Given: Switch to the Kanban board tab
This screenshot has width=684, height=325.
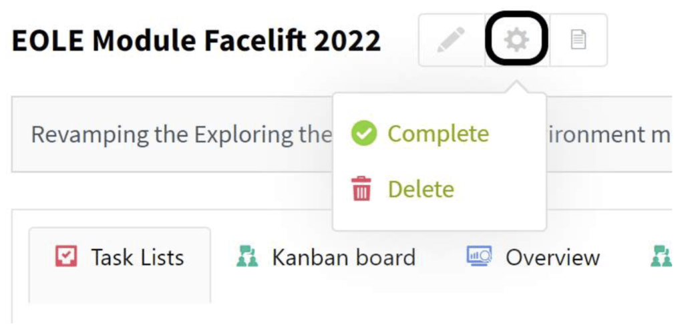Looking at the screenshot, I should (x=343, y=258).
